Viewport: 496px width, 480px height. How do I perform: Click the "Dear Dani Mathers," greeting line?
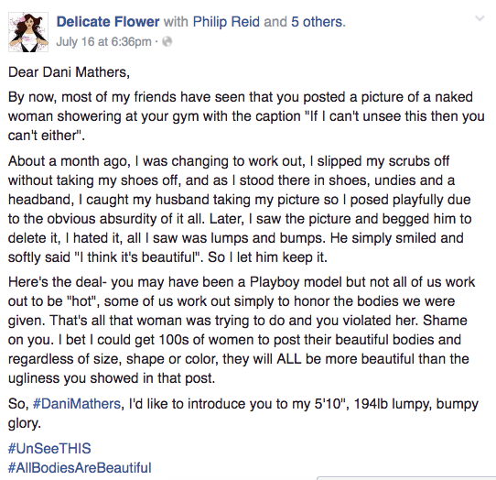click(x=69, y=72)
